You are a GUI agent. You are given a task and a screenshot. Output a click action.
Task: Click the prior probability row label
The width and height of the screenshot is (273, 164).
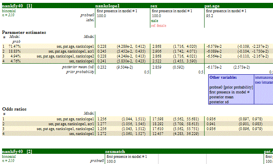click(80, 72)
